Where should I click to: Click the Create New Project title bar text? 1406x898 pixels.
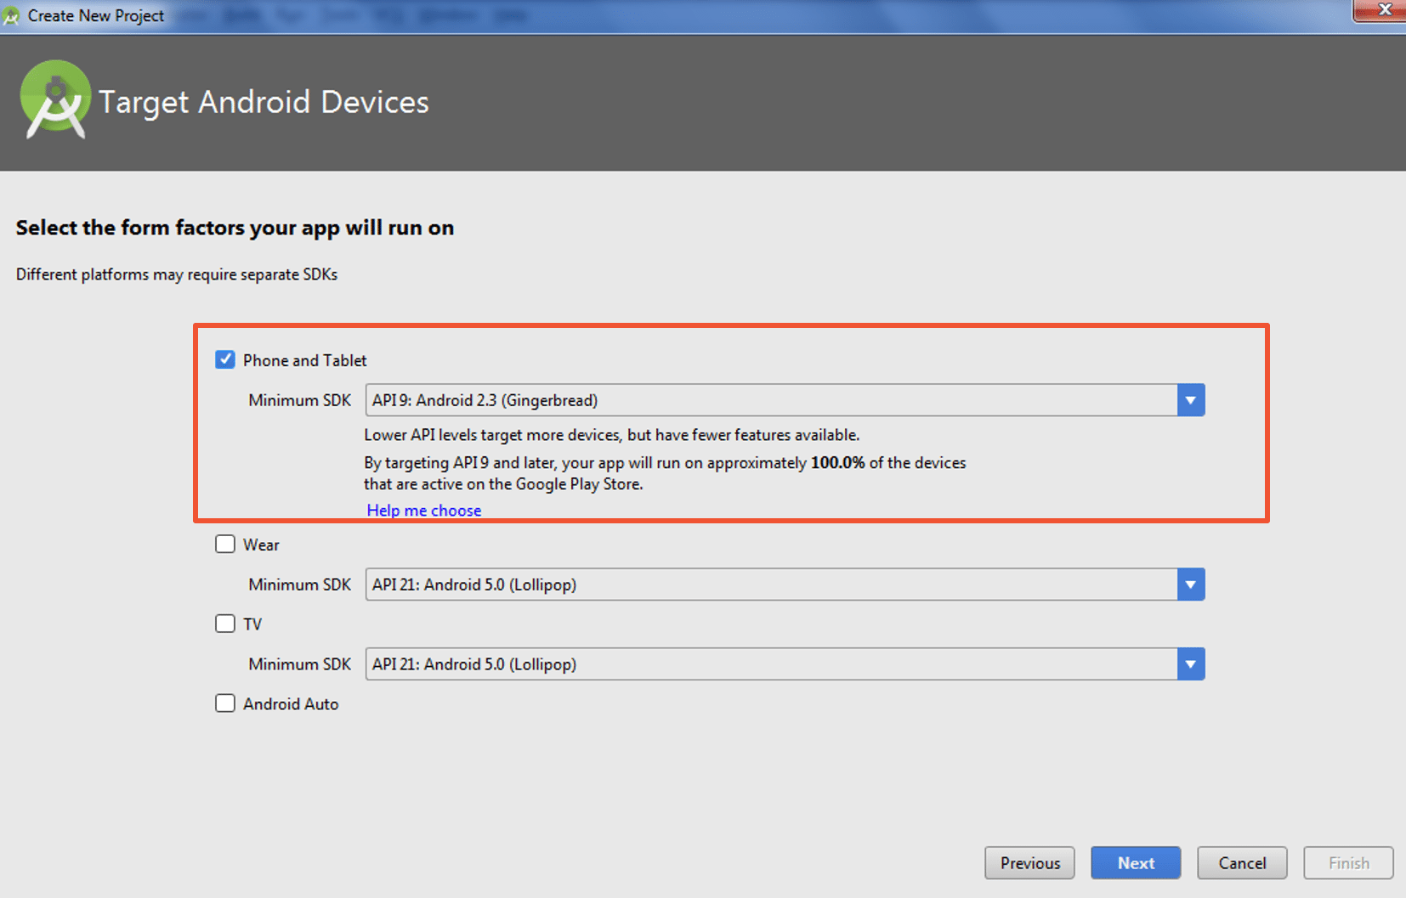pyautogui.click(x=95, y=15)
